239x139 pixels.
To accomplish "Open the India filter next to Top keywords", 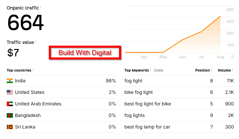I will pos(158,70).
